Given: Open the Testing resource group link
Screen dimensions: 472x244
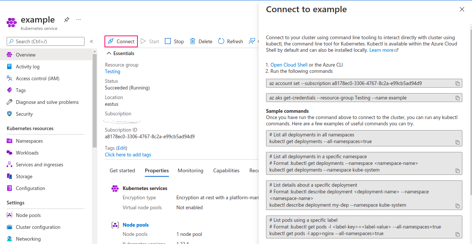Looking at the screenshot, I should coord(113,71).
